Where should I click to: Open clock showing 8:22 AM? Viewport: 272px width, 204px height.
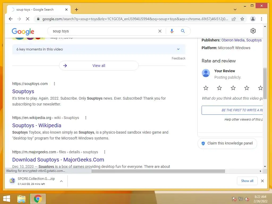260,199
